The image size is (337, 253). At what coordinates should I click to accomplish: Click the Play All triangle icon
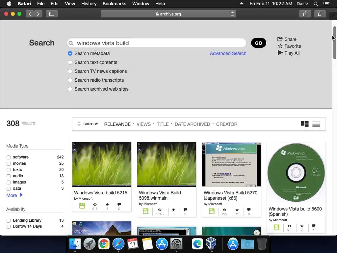coord(280,53)
